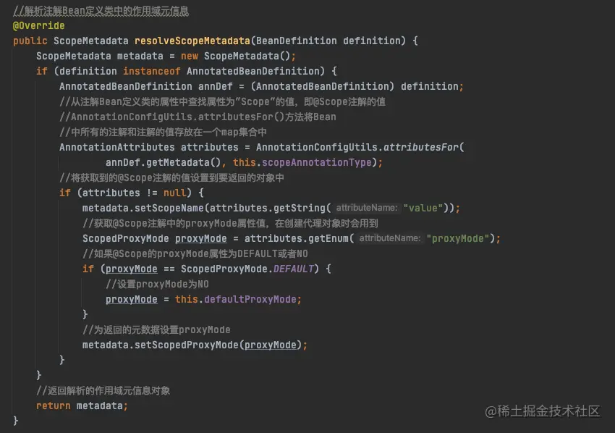The width and height of the screenshot is (615, 433).
Task: Click the setScopedProxyMode proxyMode argument
Action: (271, 345)
